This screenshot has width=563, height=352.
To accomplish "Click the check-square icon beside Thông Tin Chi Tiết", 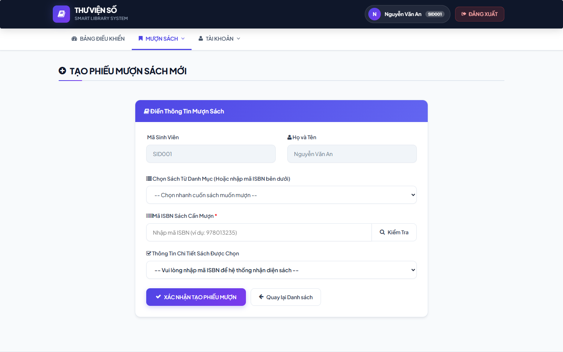I will pos(149,253).
